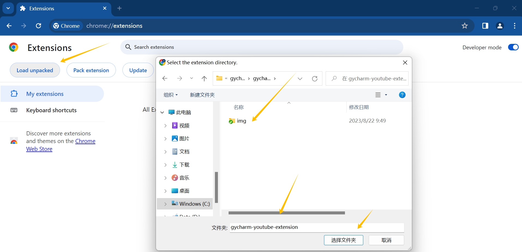The height and width of the screenshot is (252, 522).
Task: Close the Select extension directory dialog
Action: point(405,62)
